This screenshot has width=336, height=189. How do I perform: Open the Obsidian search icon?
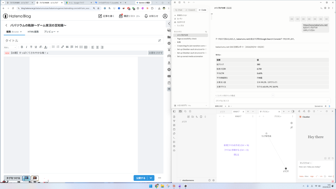pos(185,111)
